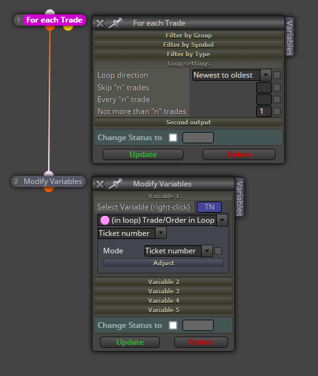
Task: Open Trade/Order in Loop dropdown
Action: point(162,220)
